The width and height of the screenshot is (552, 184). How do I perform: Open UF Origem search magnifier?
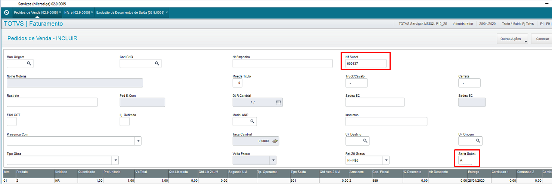point(478,141)
